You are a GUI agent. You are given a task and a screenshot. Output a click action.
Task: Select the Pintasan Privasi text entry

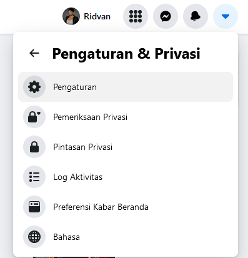click(x=82, y=147)
